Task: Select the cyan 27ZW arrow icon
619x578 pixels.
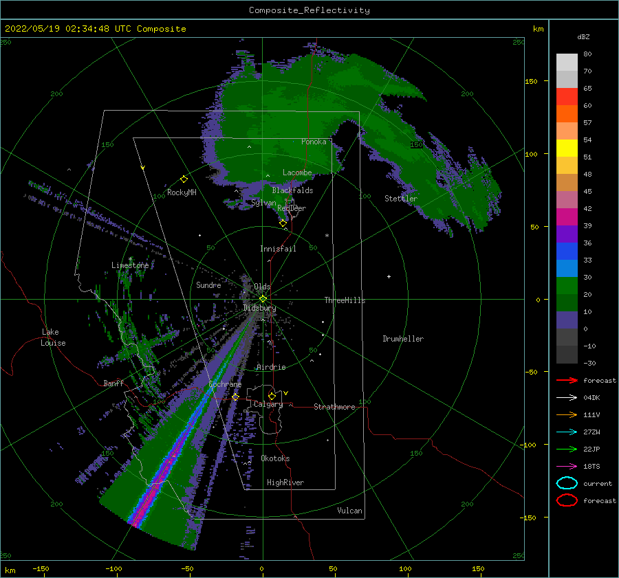Action: click(x=567, y=432)
